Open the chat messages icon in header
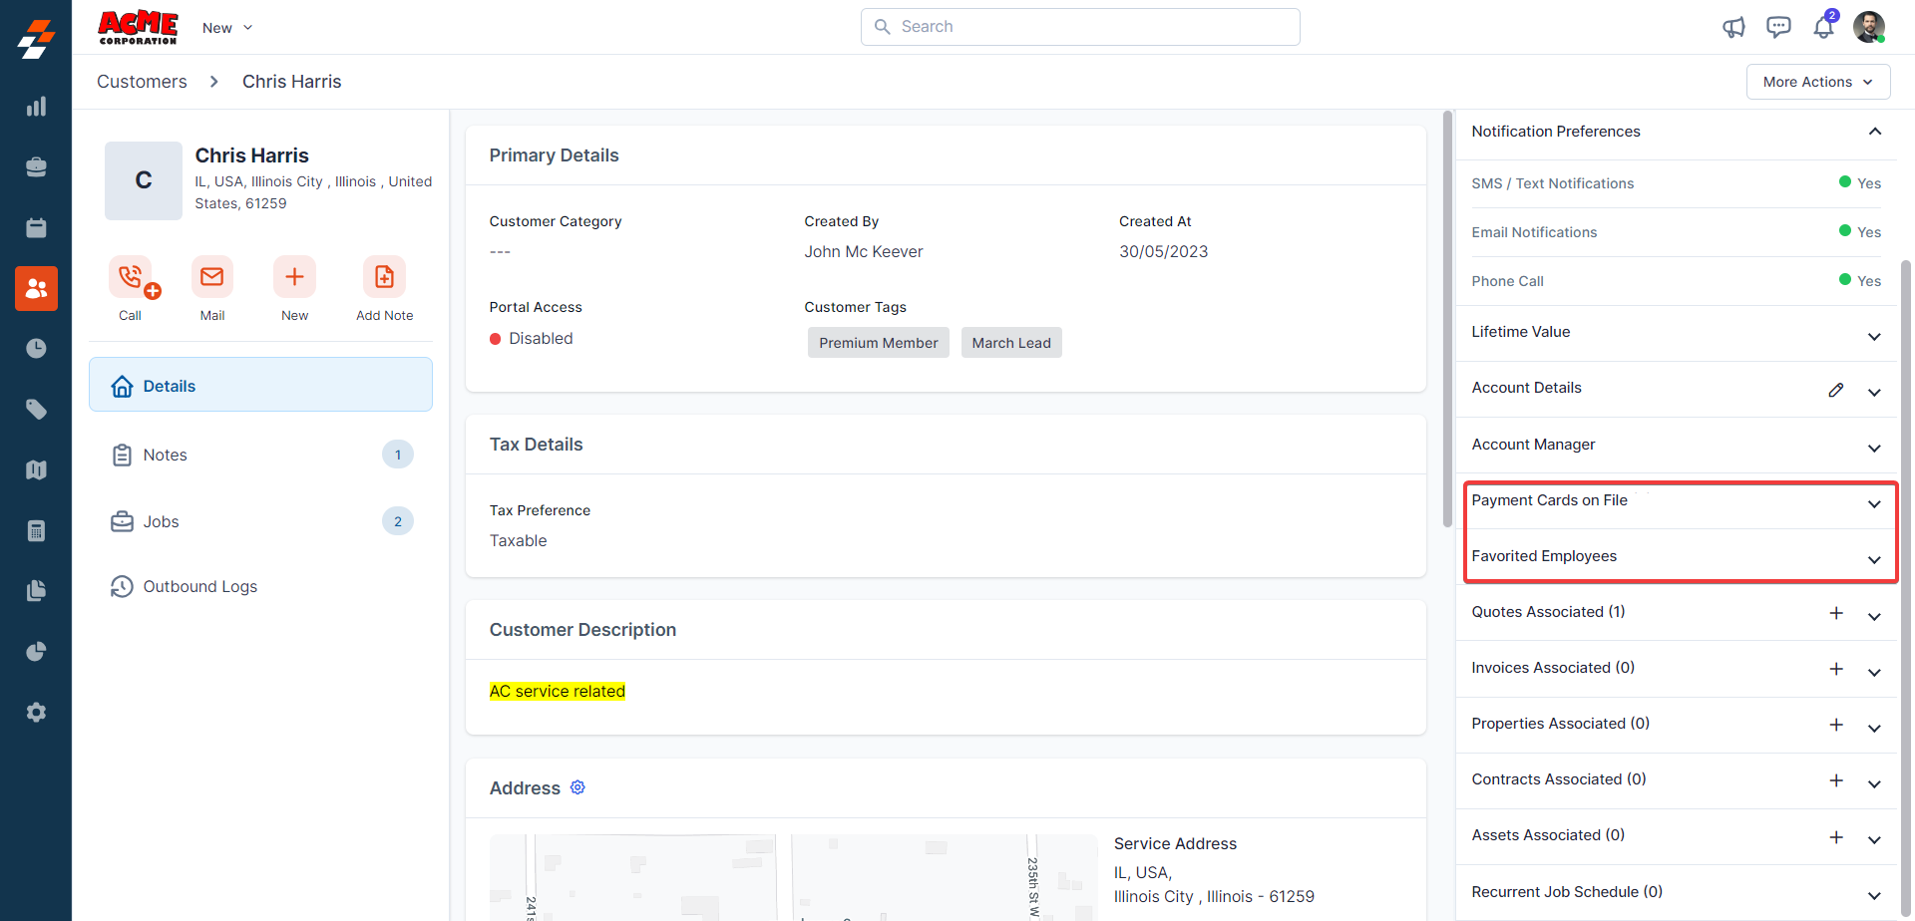 click(1778, 27)
